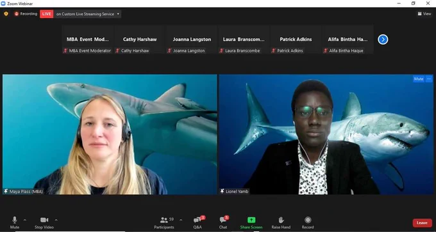The width and height of the screenshot is (436, 232).
Task: Click the Recording indicator
Action: pos(26,13)
